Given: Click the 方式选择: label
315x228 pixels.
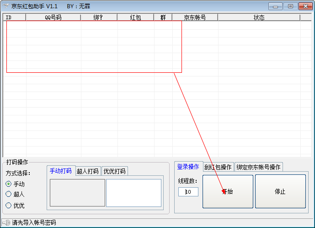Looking at the screenshot, I should point(18,173).
